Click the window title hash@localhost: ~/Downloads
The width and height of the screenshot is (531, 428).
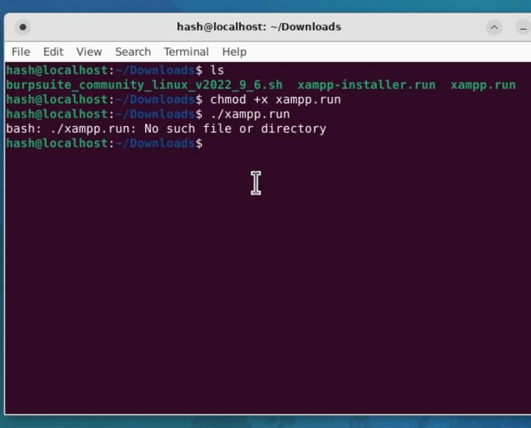pyautogui.click(x=259, y=27)
